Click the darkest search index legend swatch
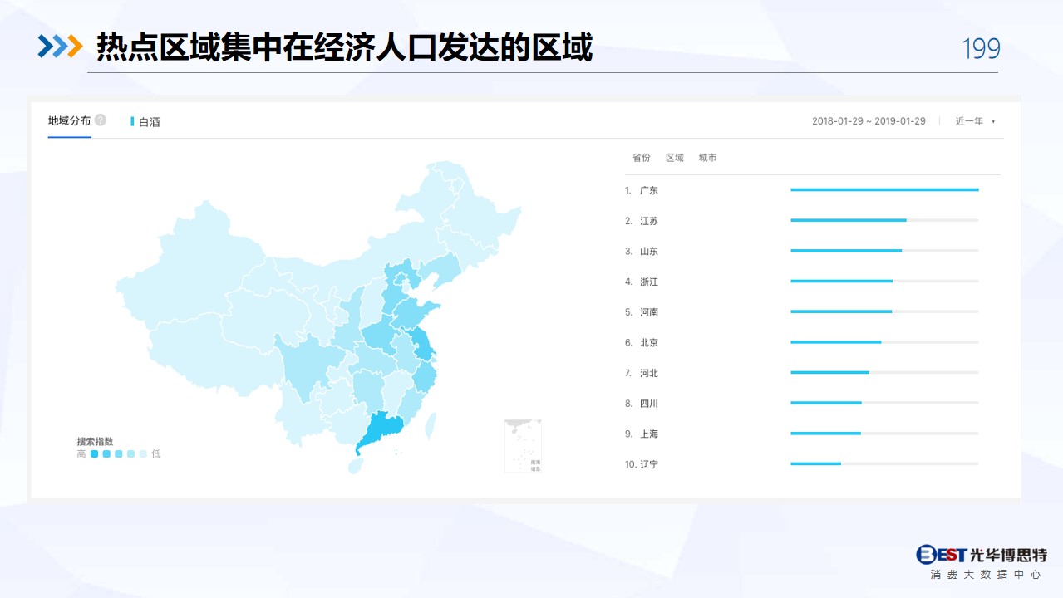 95,454
